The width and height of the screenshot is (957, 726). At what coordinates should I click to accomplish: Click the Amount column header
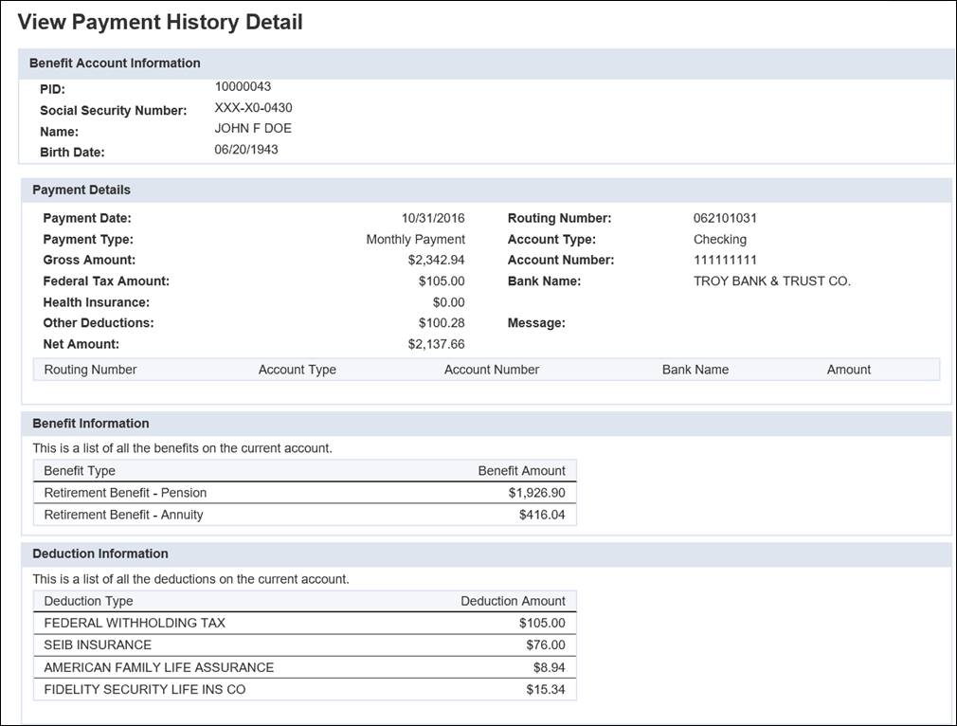[848, 370]
